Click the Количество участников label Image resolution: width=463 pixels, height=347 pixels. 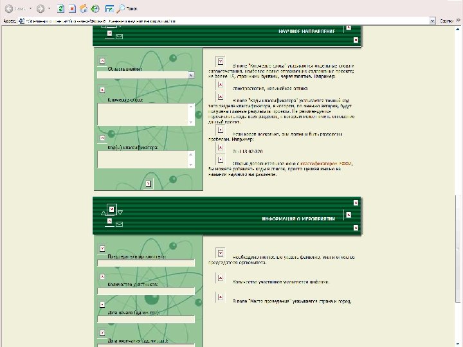(x=132, y=285)
